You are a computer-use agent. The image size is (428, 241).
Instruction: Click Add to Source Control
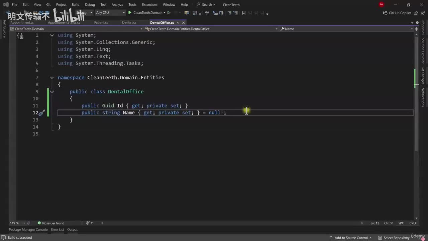click(351, 238)
